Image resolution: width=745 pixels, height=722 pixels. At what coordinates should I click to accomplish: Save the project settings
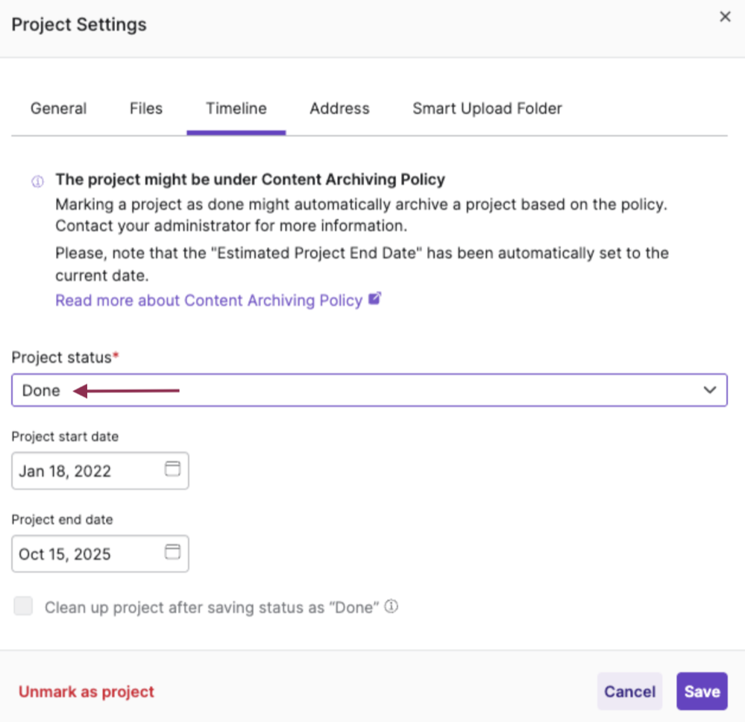[700, 691]
